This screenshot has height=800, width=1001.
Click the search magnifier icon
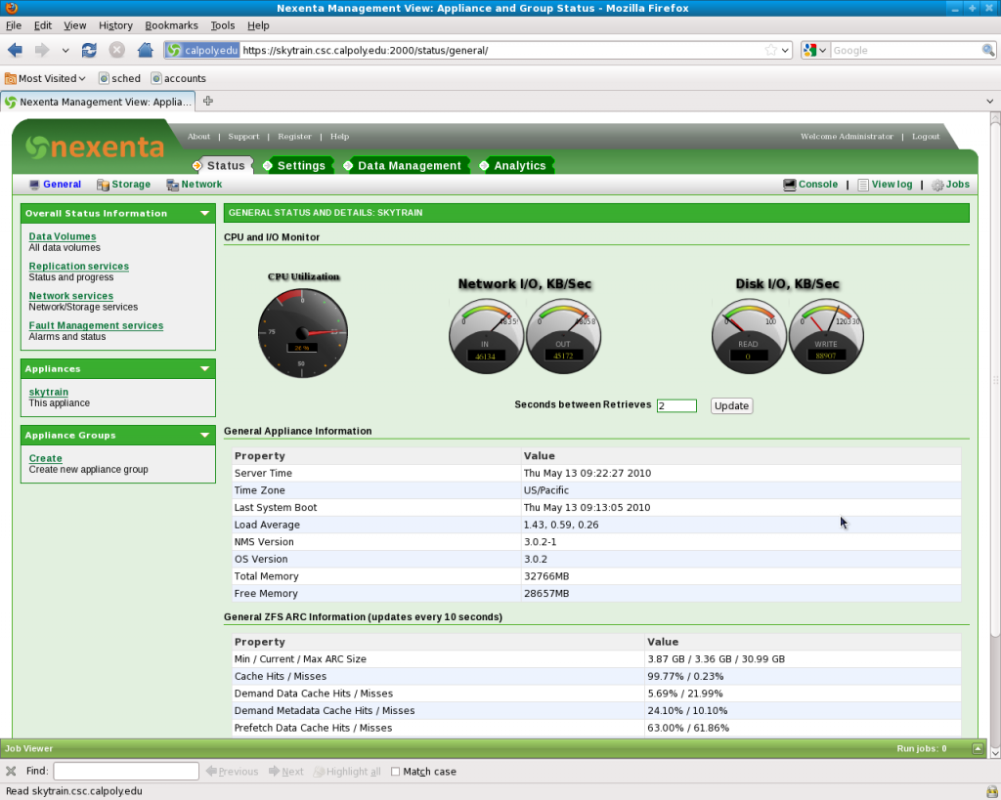(987, 51)
